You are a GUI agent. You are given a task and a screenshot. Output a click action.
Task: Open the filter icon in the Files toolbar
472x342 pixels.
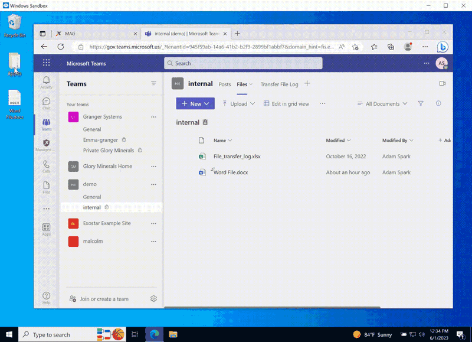coord(421,103)
